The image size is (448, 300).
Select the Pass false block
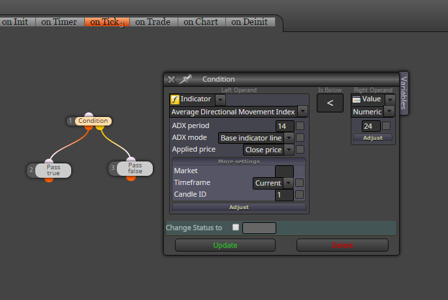135,169
